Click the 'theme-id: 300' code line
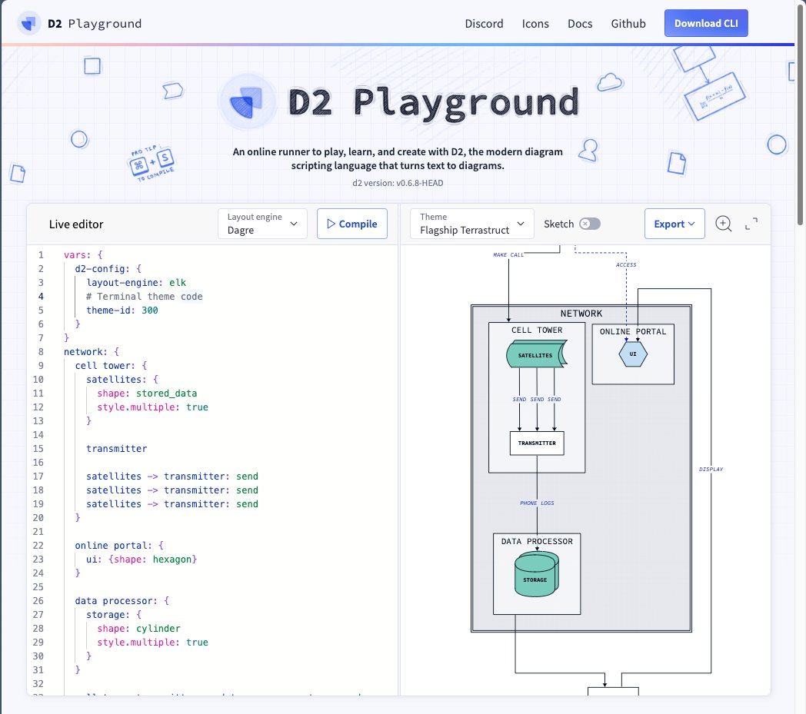This screenshot has height=714, width=806. click(122, 311)
